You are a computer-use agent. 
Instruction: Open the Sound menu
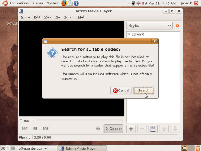69,17
